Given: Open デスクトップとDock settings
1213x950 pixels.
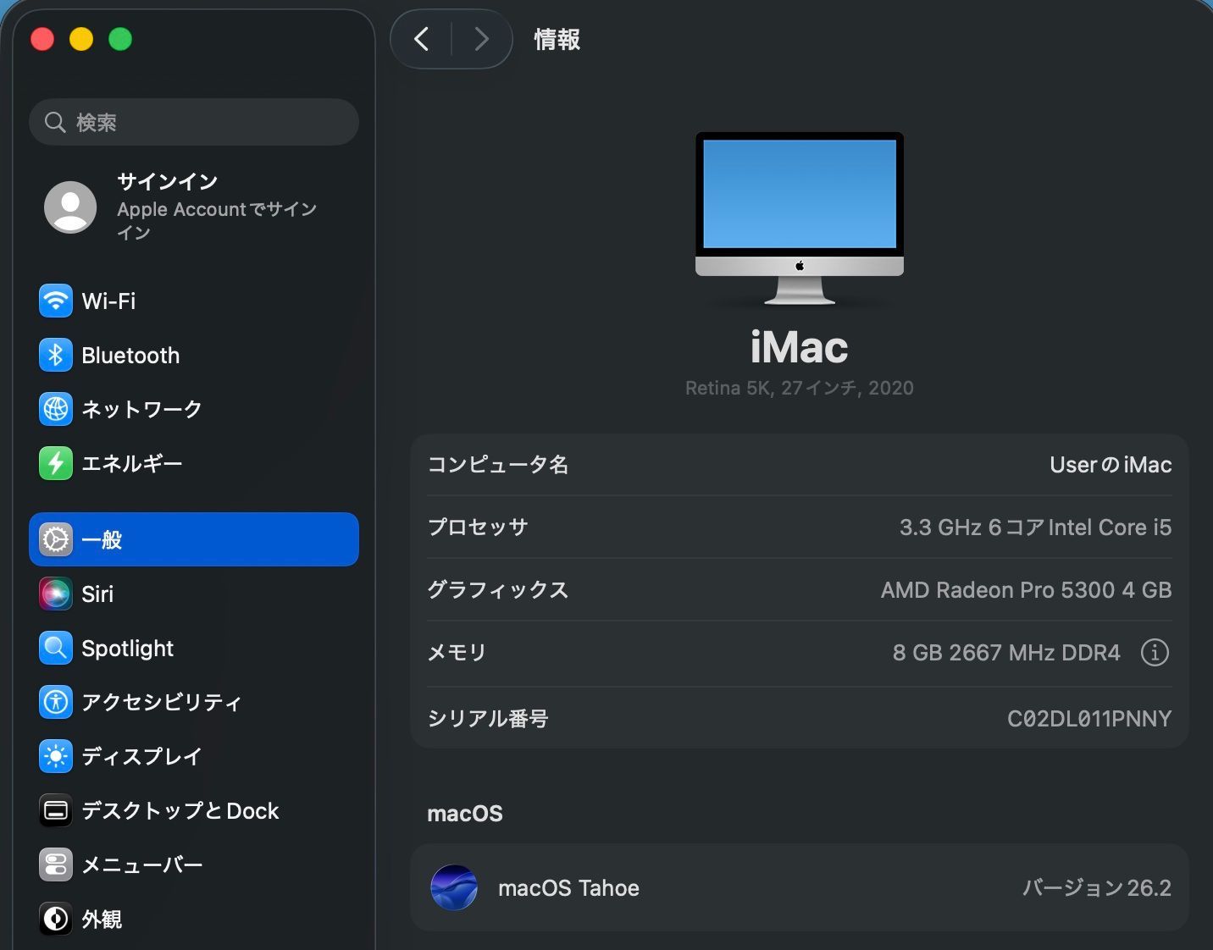Looking at the screenshot, I should tap(179, 810).
